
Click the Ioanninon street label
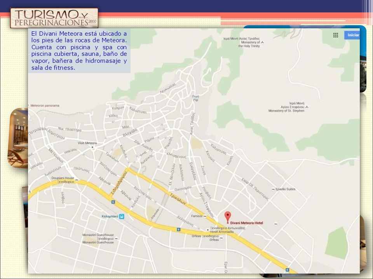point(53,171)
